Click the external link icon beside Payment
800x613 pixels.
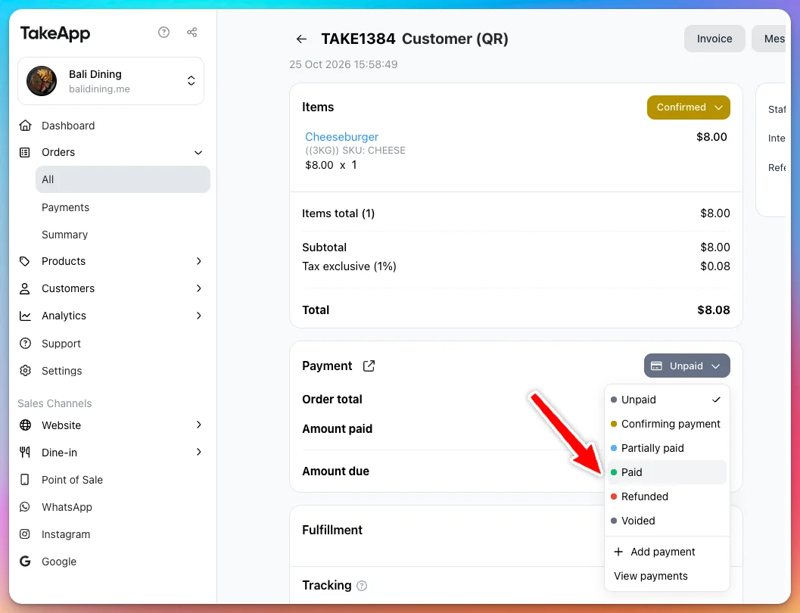pyautogui.click(x=369, y=366)
